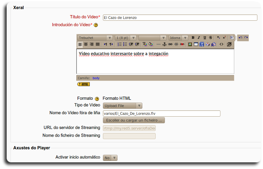This screenshot has width=263, height=169.
Task: Open the font color picker
Action: coord(145,44)
